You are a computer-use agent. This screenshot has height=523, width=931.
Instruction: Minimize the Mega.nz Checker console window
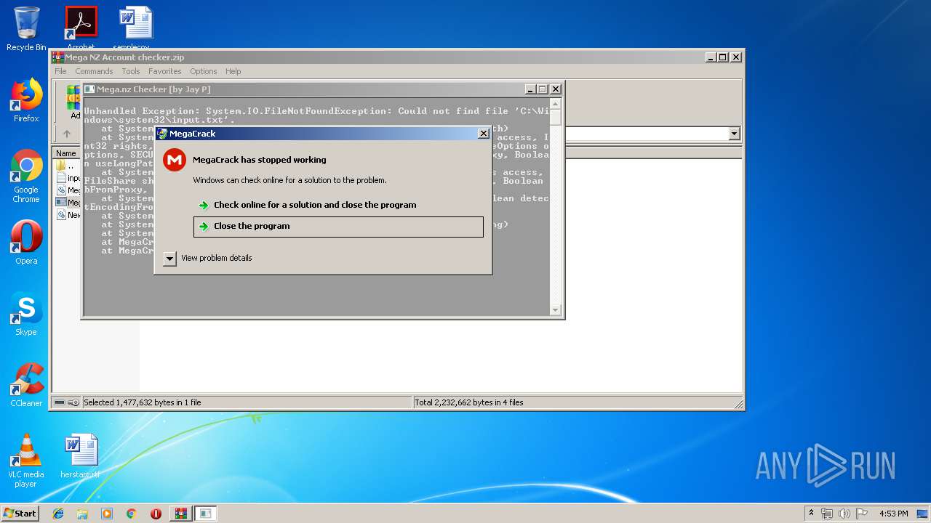[530, 89]
